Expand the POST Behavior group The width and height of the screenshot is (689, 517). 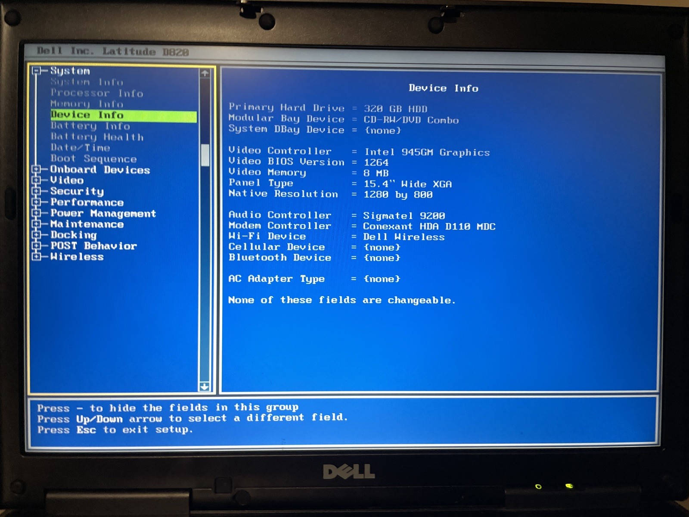click(37, 246)
